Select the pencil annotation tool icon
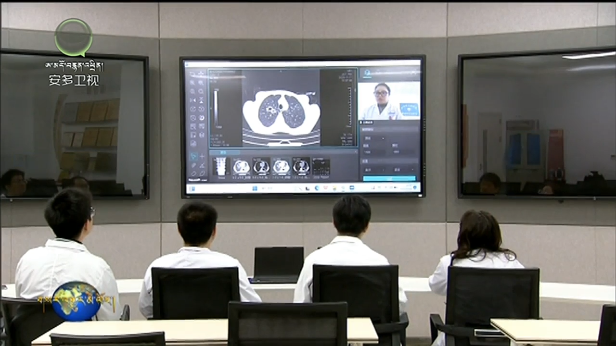Viewport: 616px width, 346px height. [193, 165]
